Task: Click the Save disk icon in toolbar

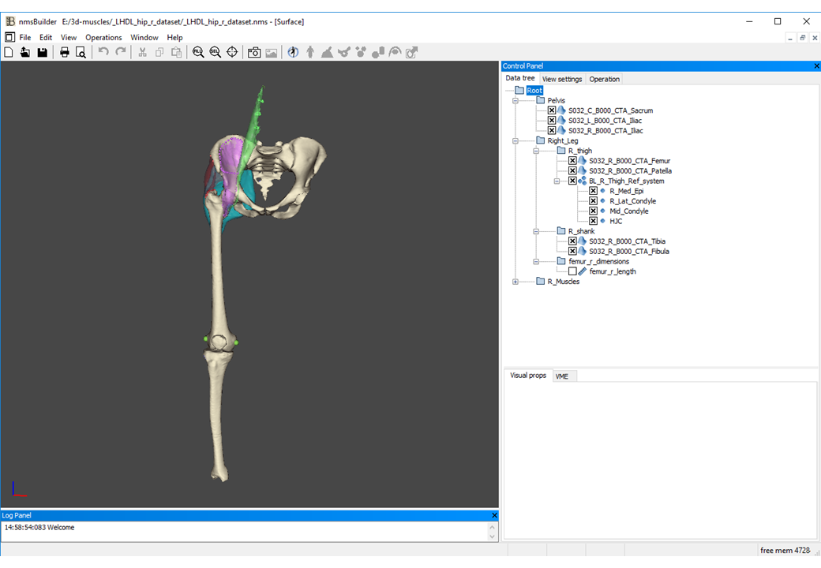Action: pyautogui.click(x=43, y=53)
